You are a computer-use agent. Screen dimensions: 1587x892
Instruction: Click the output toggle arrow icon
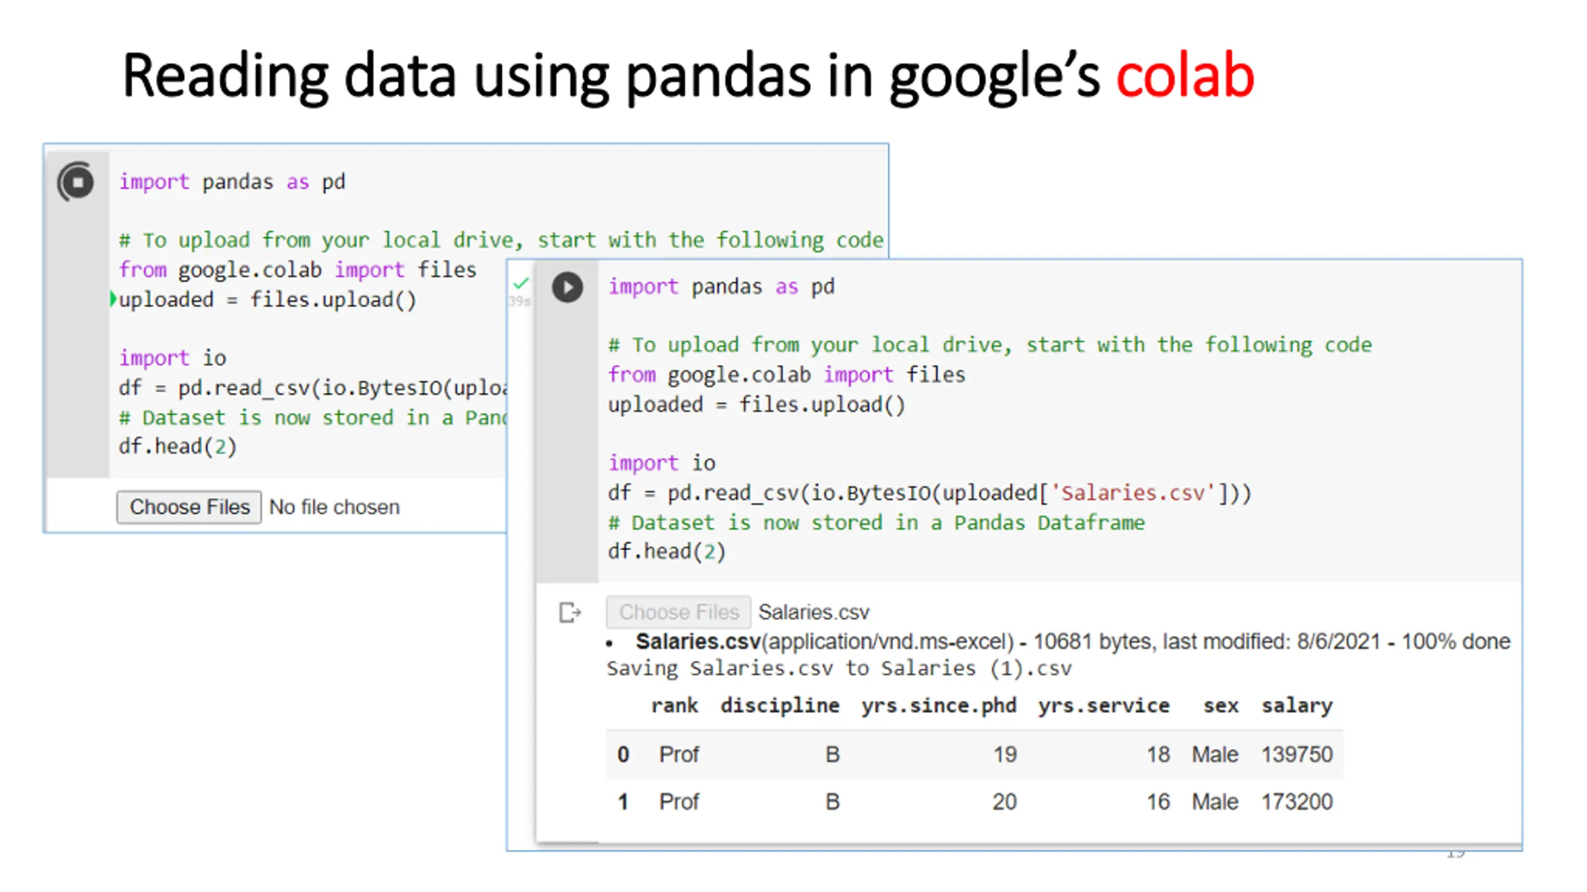pyautogui.click(x=570, y=612)
